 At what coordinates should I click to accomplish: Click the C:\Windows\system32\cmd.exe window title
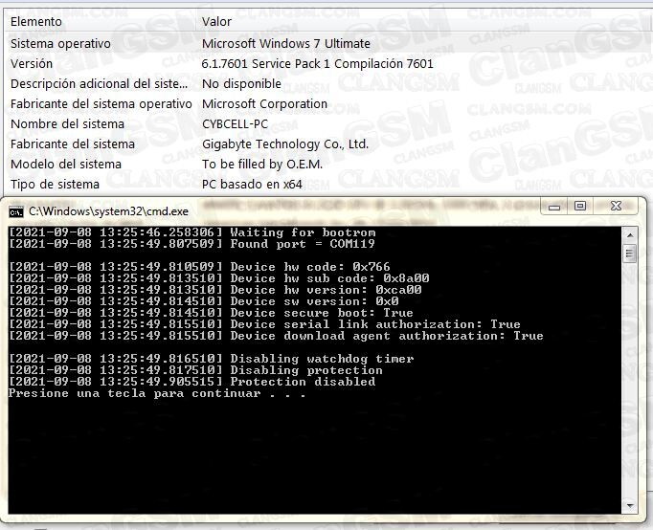pyautogui.click(x=108, y=211)
